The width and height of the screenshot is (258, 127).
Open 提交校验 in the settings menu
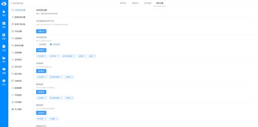click(x=17, y=74)
